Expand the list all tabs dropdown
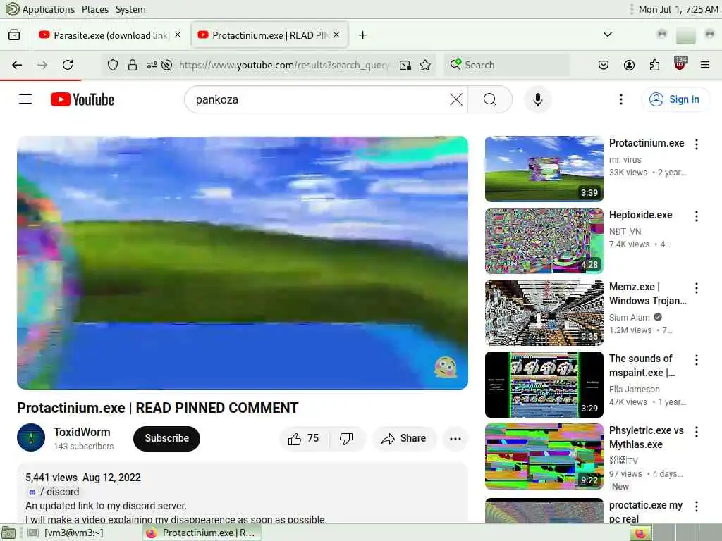 [x=608, y=35]
